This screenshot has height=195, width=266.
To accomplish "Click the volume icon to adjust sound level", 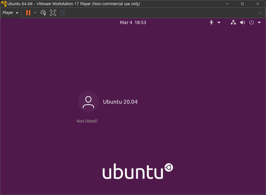I will tap(242, 22).
